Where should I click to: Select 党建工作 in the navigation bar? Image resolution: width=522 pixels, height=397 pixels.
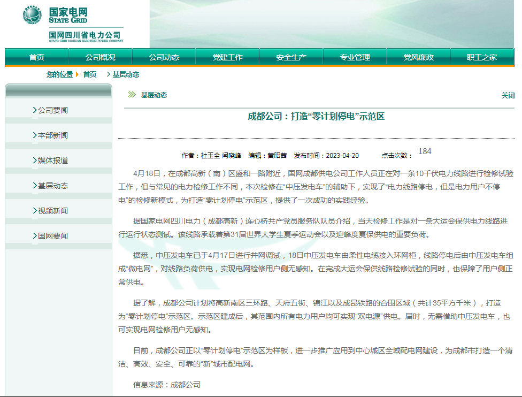click(227, 57)
